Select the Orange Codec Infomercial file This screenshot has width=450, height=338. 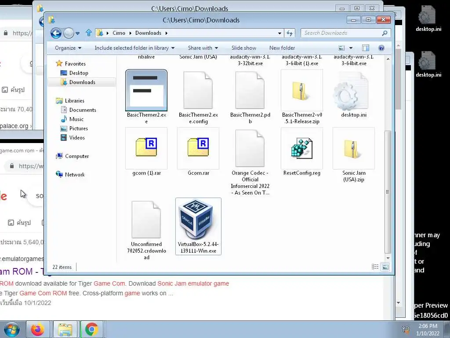click(250, 162)
